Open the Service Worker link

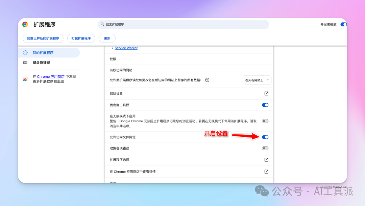126,48
